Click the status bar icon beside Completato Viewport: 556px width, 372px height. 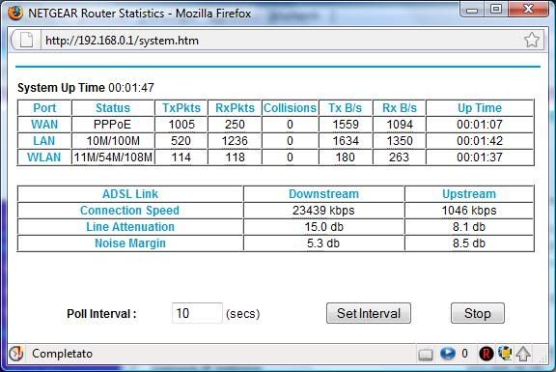tap(16, 354)
